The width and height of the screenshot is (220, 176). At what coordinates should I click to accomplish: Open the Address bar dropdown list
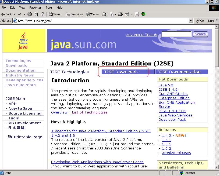tap(191, 21)
